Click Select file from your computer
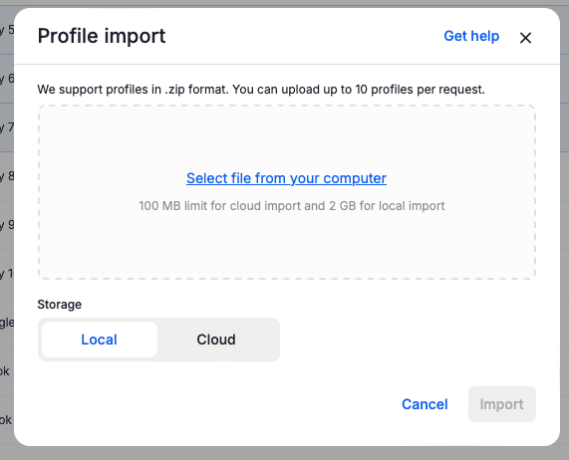This screenshot has width=569, height=460. pyautogui.click(x=286, y=178)
